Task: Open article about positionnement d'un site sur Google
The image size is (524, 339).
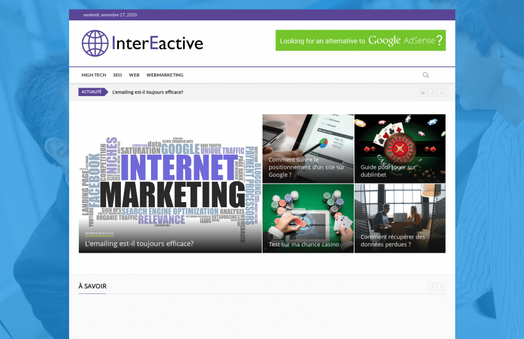Action: [308, 149]
